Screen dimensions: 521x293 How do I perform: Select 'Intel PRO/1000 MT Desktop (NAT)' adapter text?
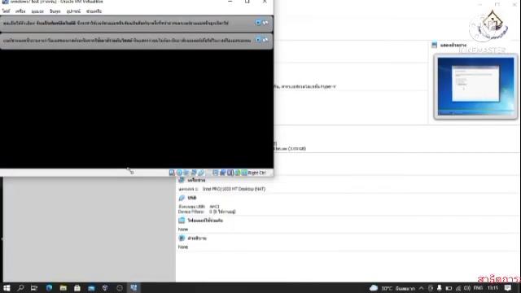click(234, 189)
